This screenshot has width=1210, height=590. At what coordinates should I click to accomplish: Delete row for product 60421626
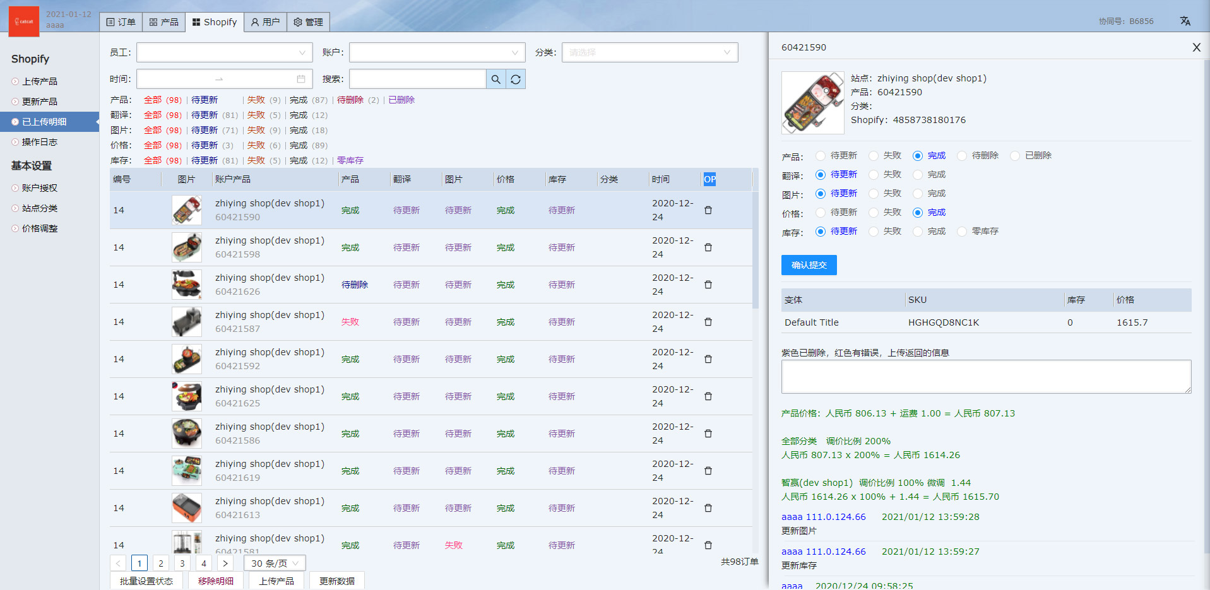[708, 285]
